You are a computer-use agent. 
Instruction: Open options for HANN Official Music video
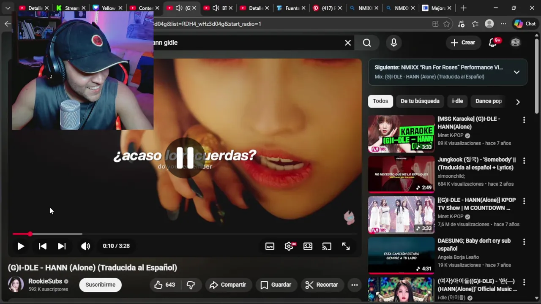coord(524,282)
